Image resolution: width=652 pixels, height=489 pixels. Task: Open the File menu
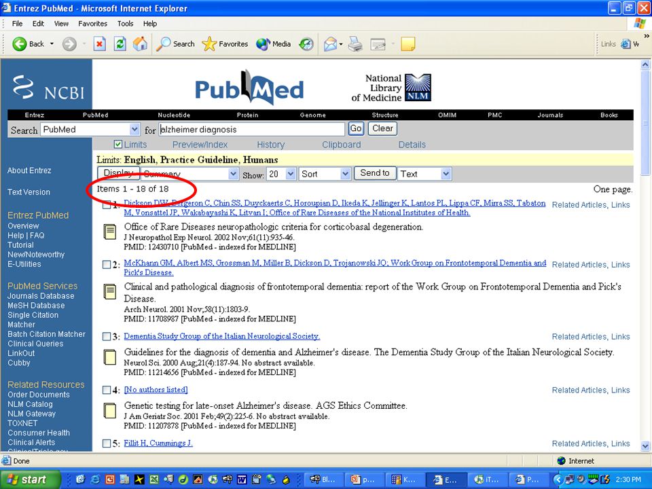[17, 24]
